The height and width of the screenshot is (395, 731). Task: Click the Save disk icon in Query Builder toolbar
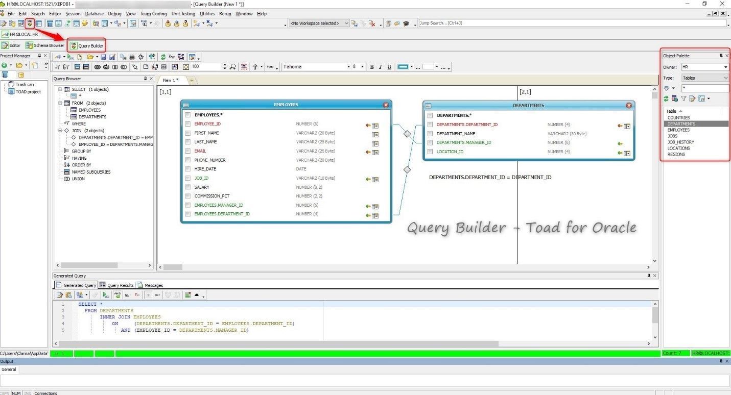[x=103, y=57]
